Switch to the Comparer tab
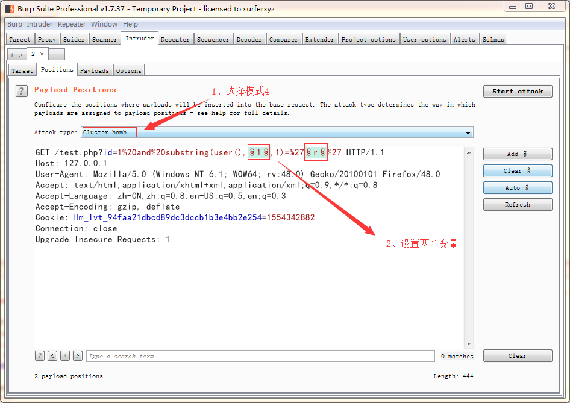Viewport: 570px width, 403px height. point(284,39)
